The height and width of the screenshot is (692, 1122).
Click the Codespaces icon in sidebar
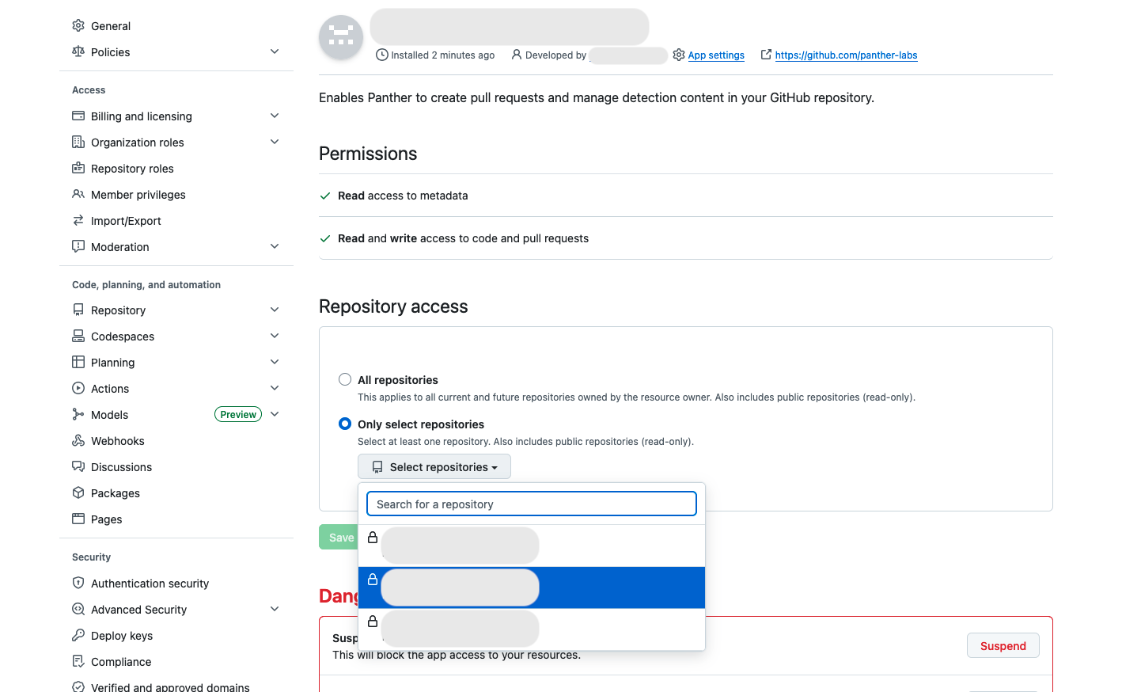click(78, 336)
